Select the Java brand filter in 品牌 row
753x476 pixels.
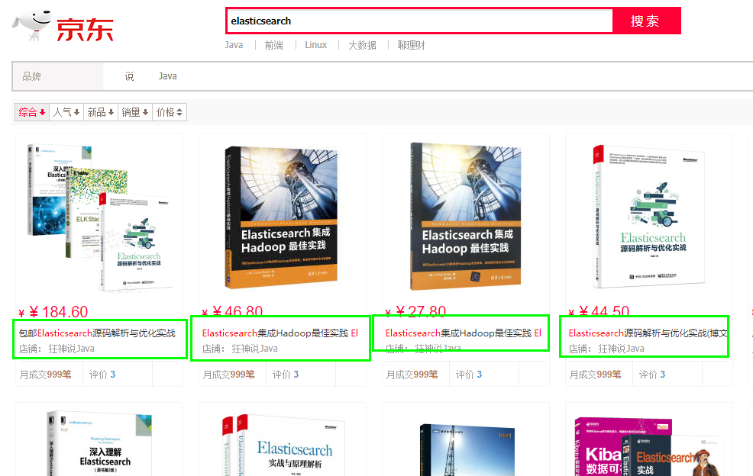[x=167, y=76]
